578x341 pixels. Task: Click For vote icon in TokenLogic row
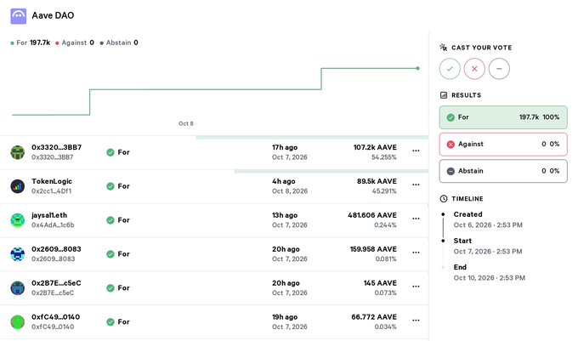[110, 186]
